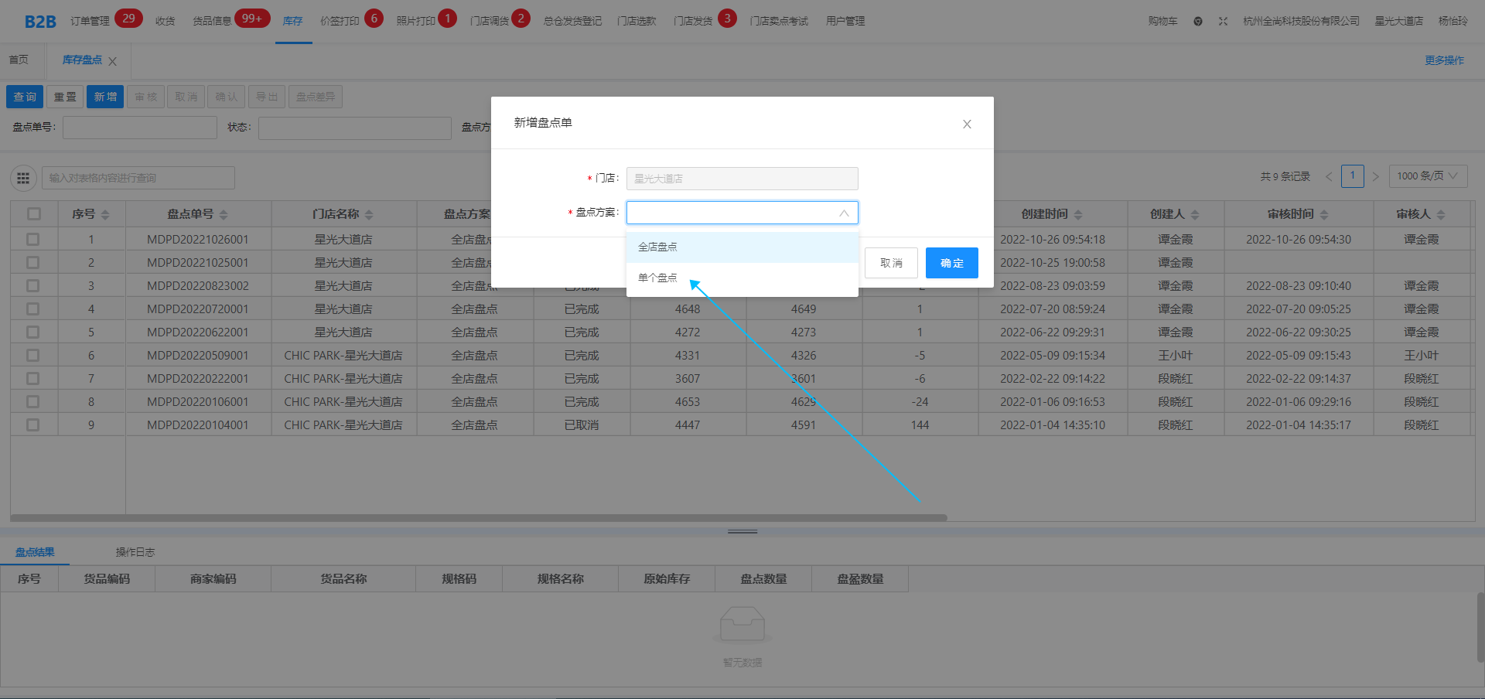Sort by 门店名称 column arrows
Screen dimensions: 1485x699
[369, 215]
